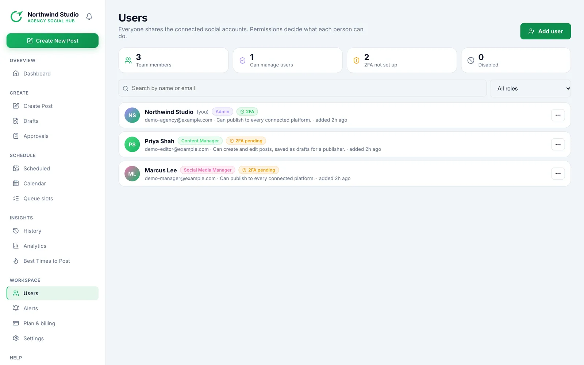
Task: Click the 2FA not set up card
Action: (401, 60)
